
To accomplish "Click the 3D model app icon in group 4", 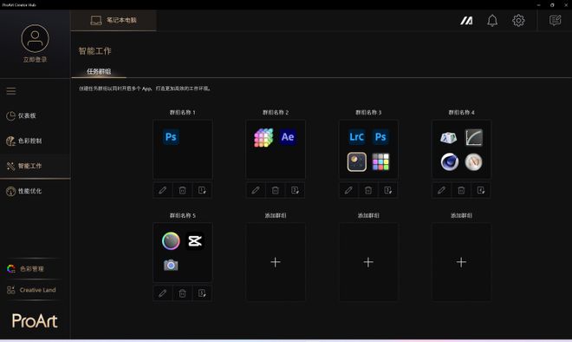I will tap(448, 138).
